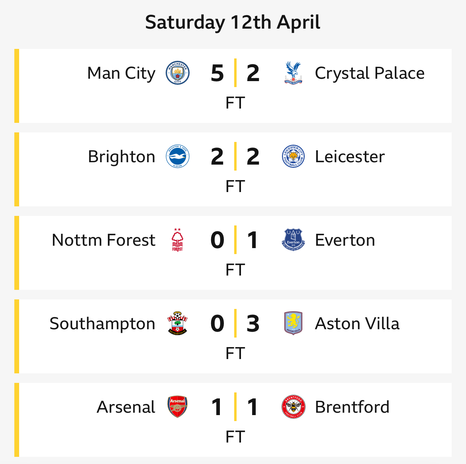Click the Arsenal v Brentford 1-1 score

(x=235, y=407)
